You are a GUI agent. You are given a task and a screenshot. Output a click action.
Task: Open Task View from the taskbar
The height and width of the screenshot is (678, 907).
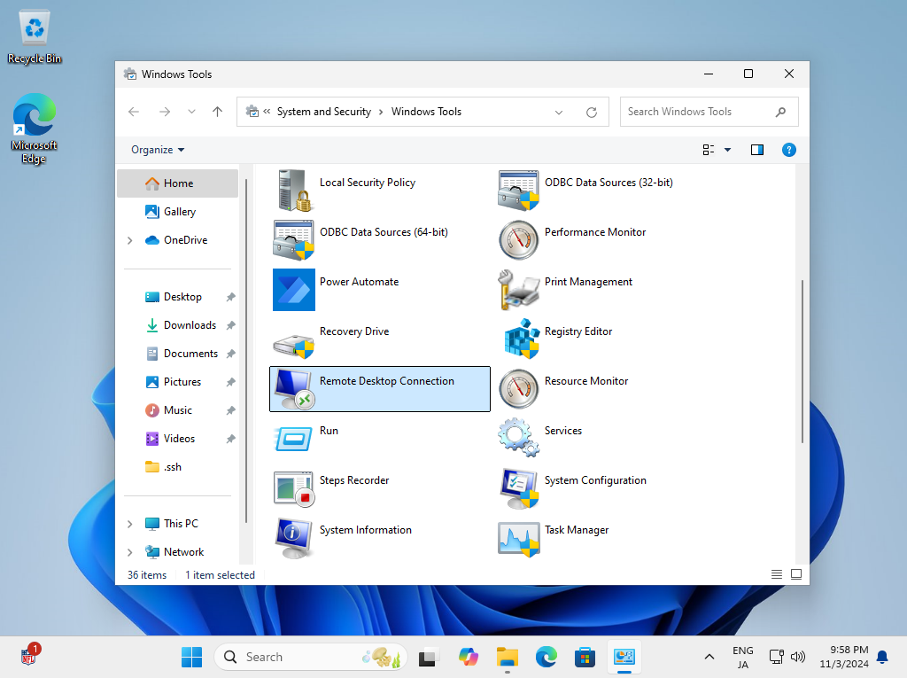tap(428, 657)
